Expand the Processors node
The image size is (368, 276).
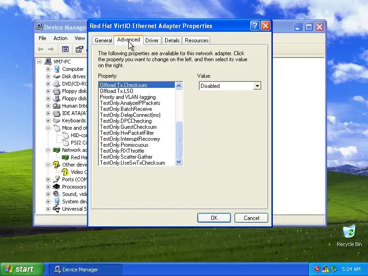coord(48,187)
